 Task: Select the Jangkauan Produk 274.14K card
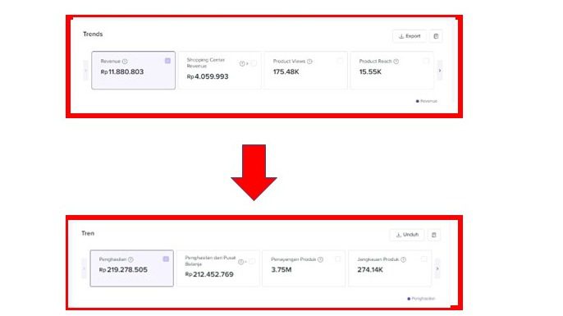pyautogui.click(x=390, y=268)
